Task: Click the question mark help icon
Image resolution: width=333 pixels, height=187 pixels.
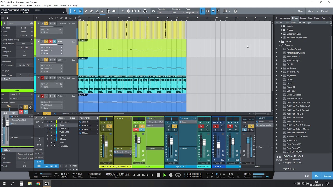Action: point(123,11)
